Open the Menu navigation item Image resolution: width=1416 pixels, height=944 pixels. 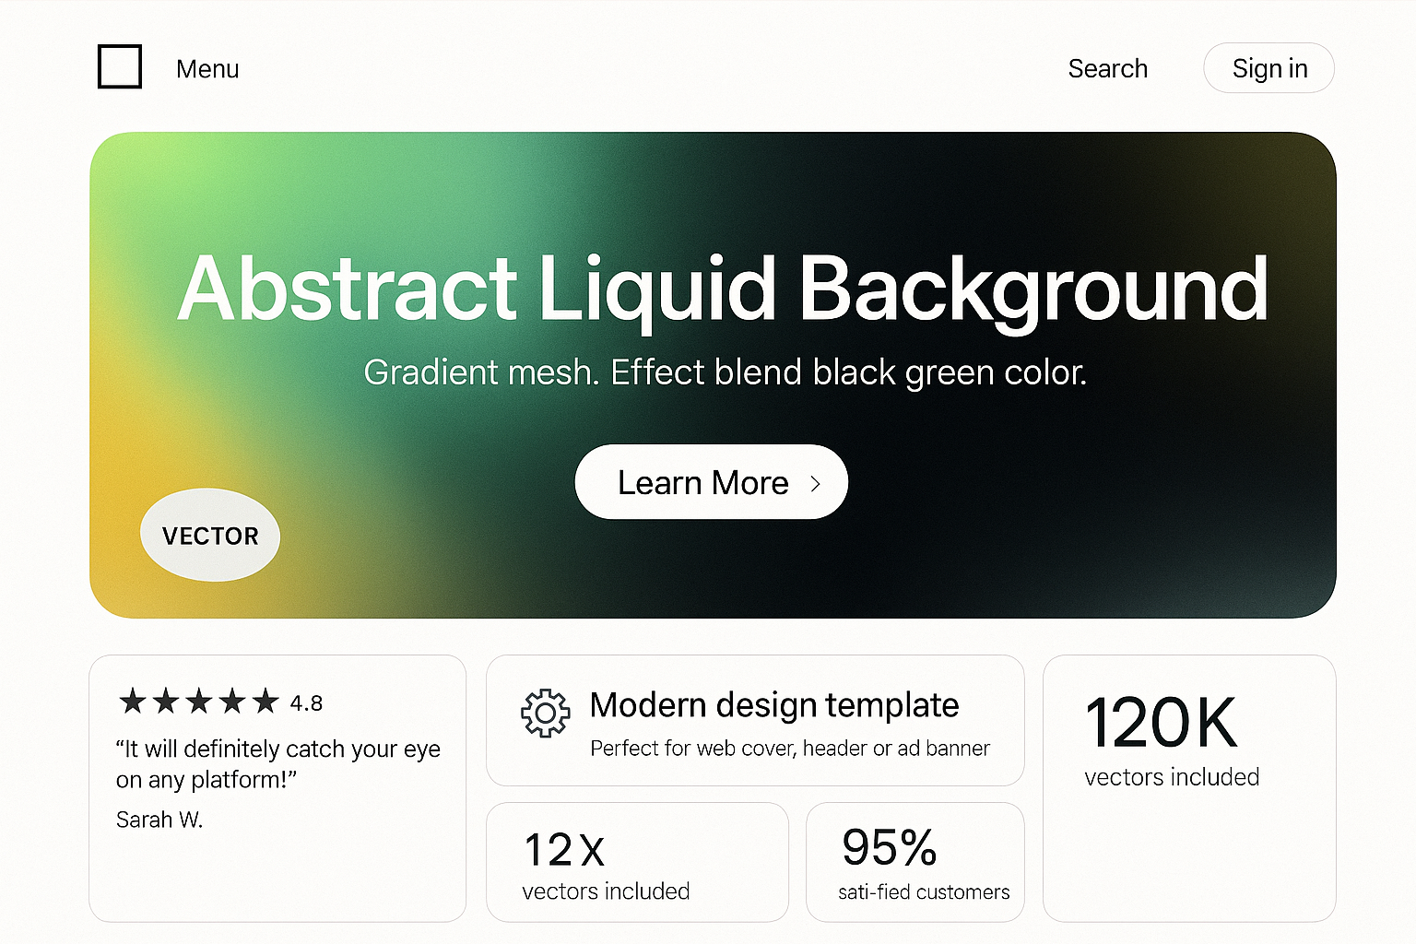pyautogui.click(x=207, y=69)
